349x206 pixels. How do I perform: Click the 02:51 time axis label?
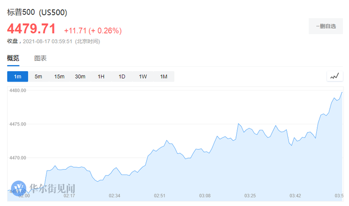(x=160, y=196)
